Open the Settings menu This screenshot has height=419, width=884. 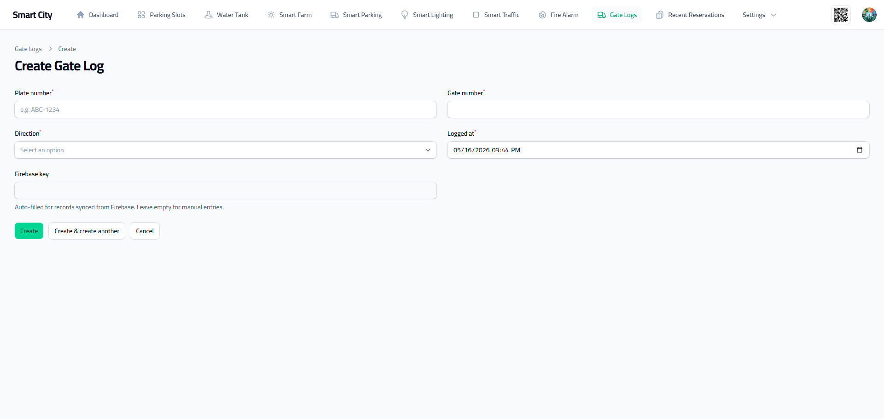[x=759, y=15]
